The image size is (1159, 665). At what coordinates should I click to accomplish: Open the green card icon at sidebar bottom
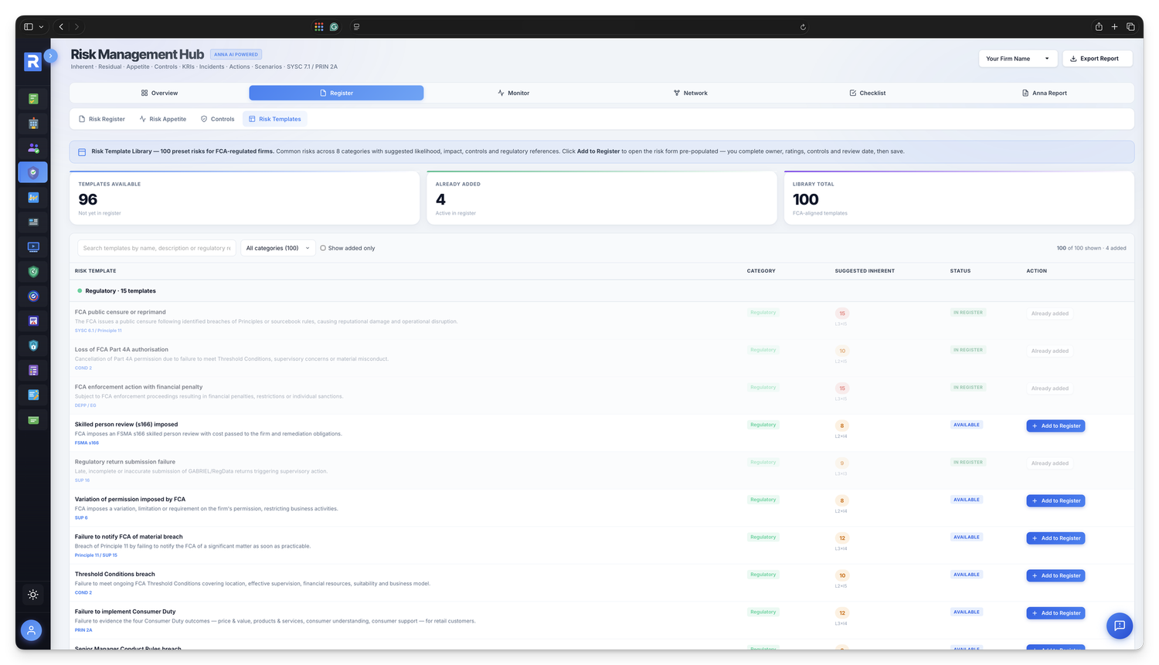(33, 420)
